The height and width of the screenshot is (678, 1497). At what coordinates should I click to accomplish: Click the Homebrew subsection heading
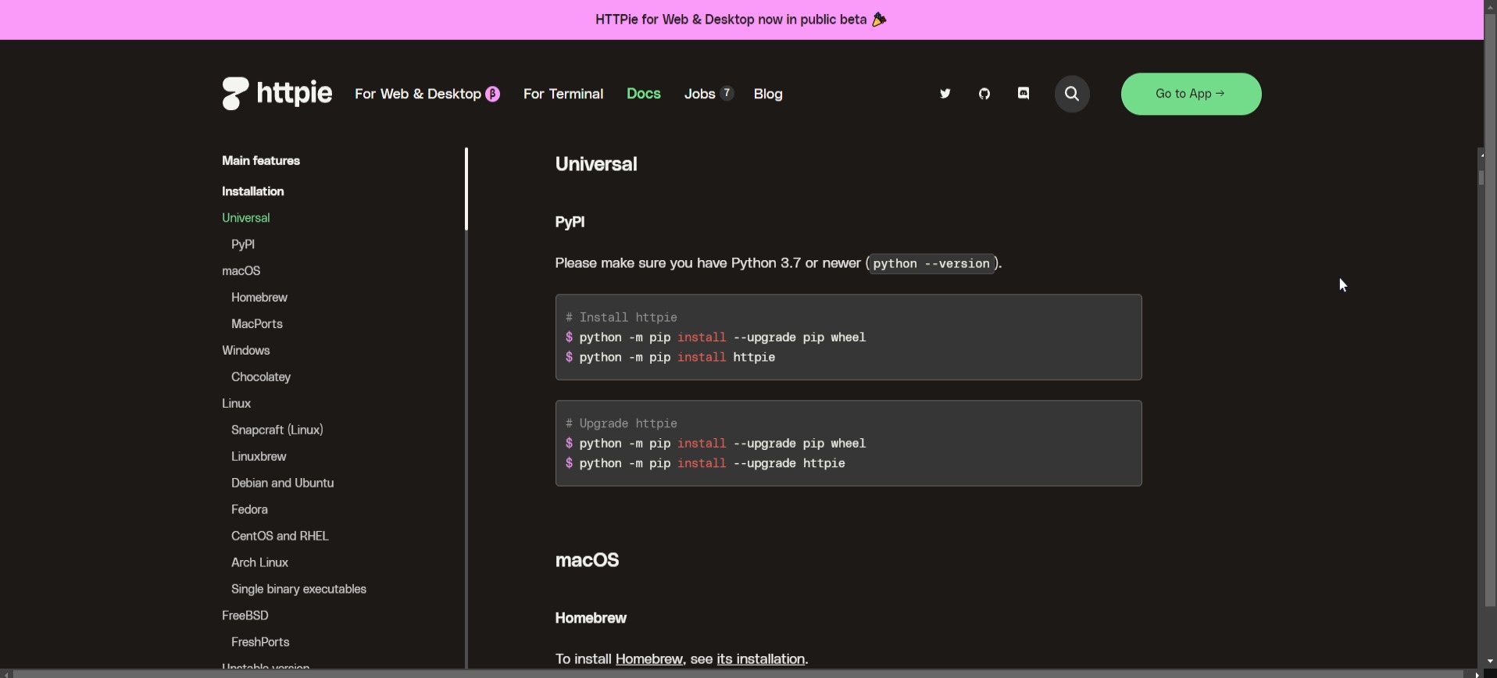click(x=591, y=619)
